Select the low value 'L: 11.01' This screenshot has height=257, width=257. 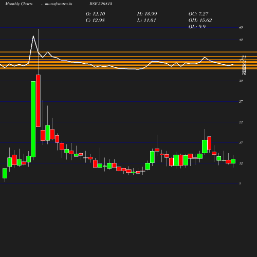tap(146, 21)
